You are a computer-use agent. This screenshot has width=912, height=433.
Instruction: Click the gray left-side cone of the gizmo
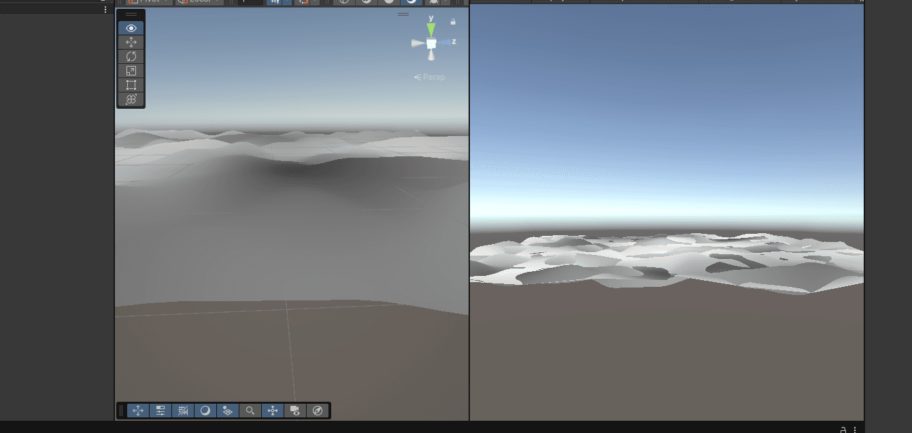pos(418,43)
